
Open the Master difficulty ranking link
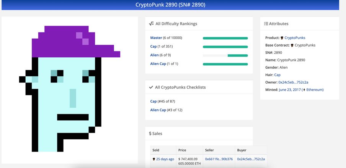[x=156, y=38]
